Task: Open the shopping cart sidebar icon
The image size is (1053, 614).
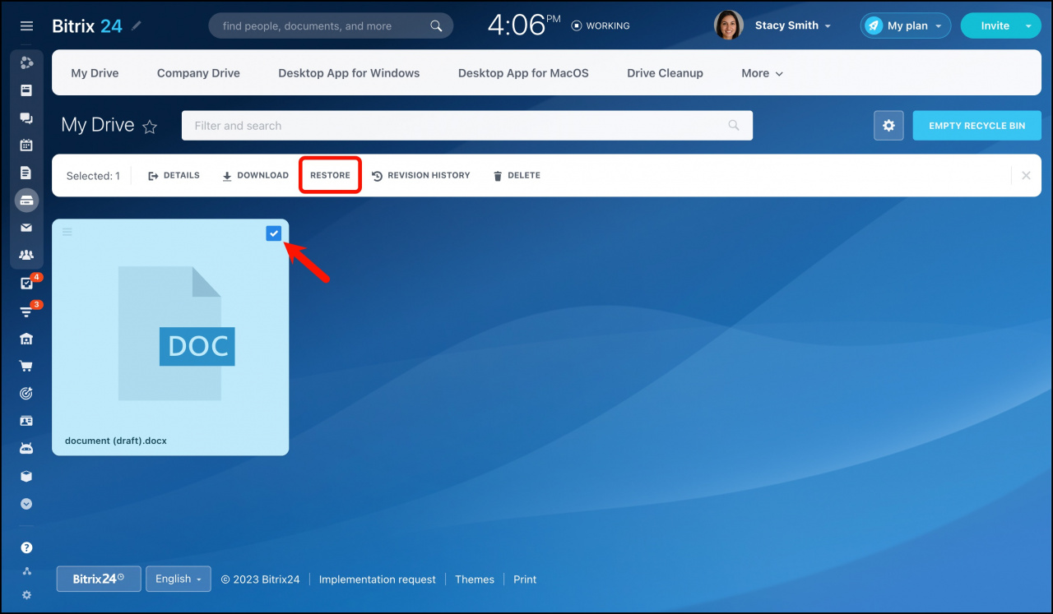Action: pos(26,366)
